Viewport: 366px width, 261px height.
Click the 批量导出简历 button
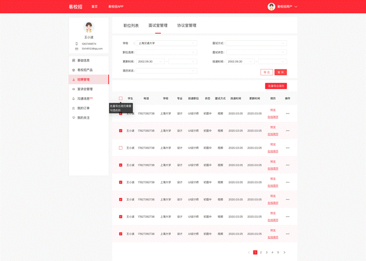pyautogui.click(x=276, y=86)
